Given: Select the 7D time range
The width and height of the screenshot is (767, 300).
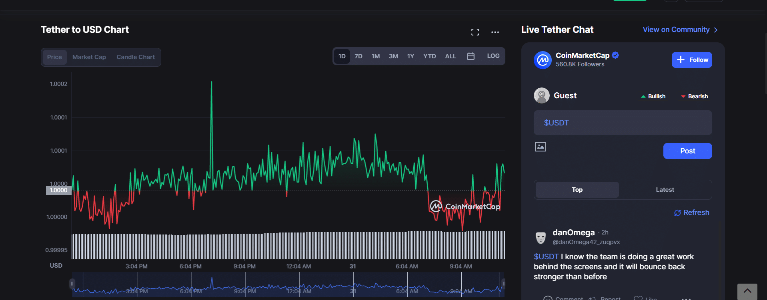Looking at the screenshot, I should 358,56.
